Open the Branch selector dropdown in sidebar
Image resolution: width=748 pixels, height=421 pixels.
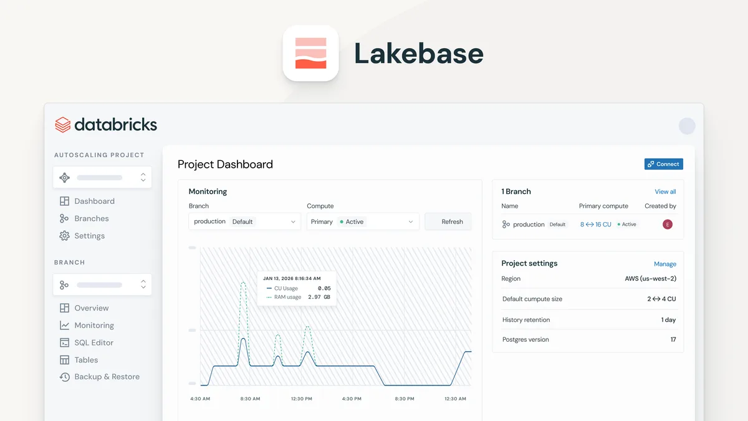[x=102, y=285]
